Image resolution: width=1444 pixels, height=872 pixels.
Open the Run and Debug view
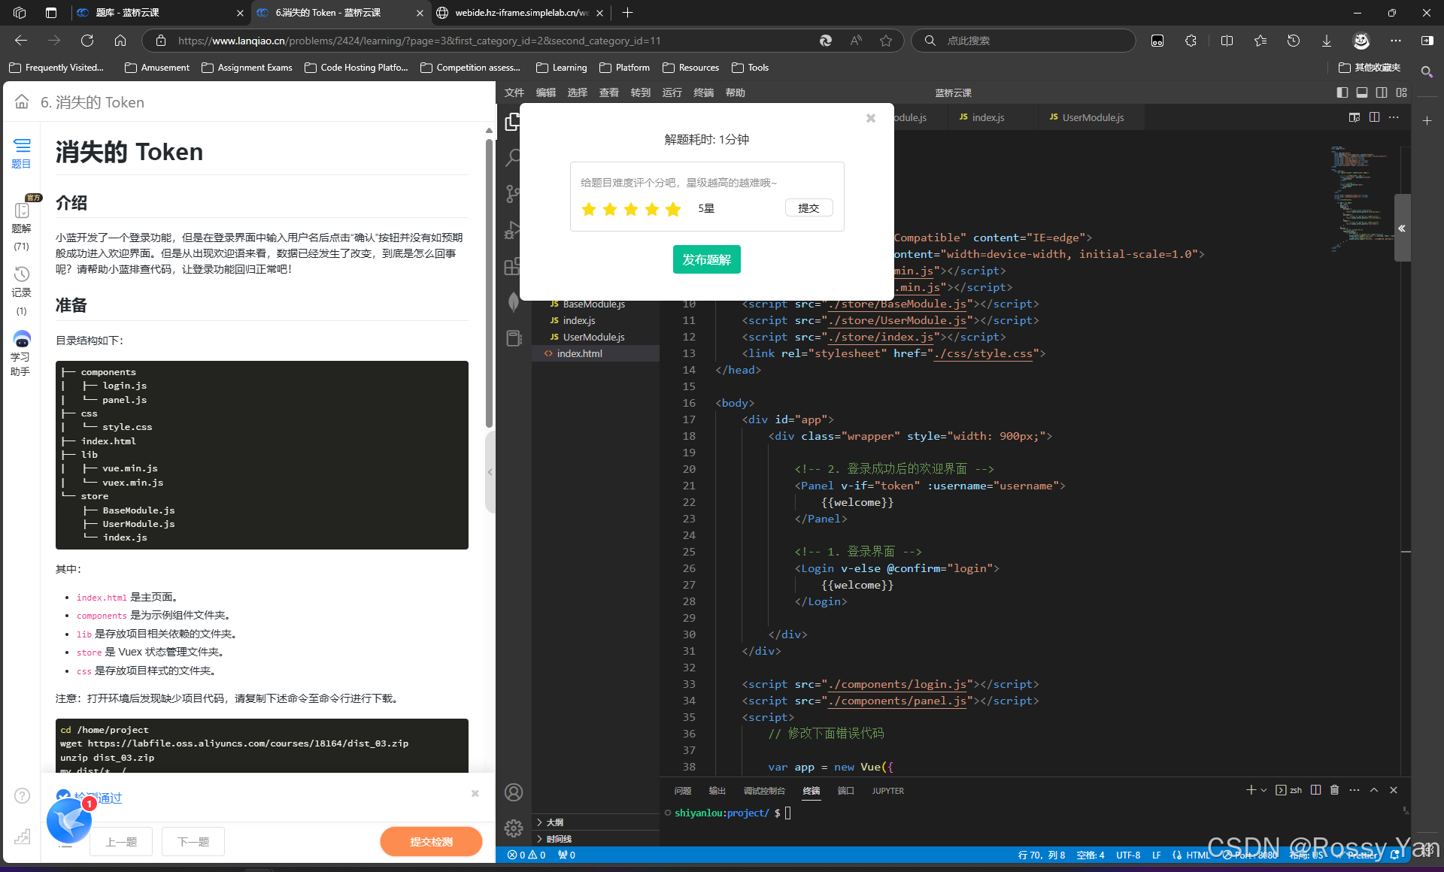pyautogui.click(x=514, y=230)
